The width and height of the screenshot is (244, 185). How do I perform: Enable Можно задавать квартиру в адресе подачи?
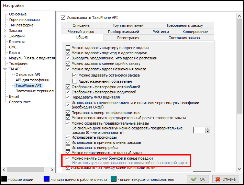coord(68,48)
